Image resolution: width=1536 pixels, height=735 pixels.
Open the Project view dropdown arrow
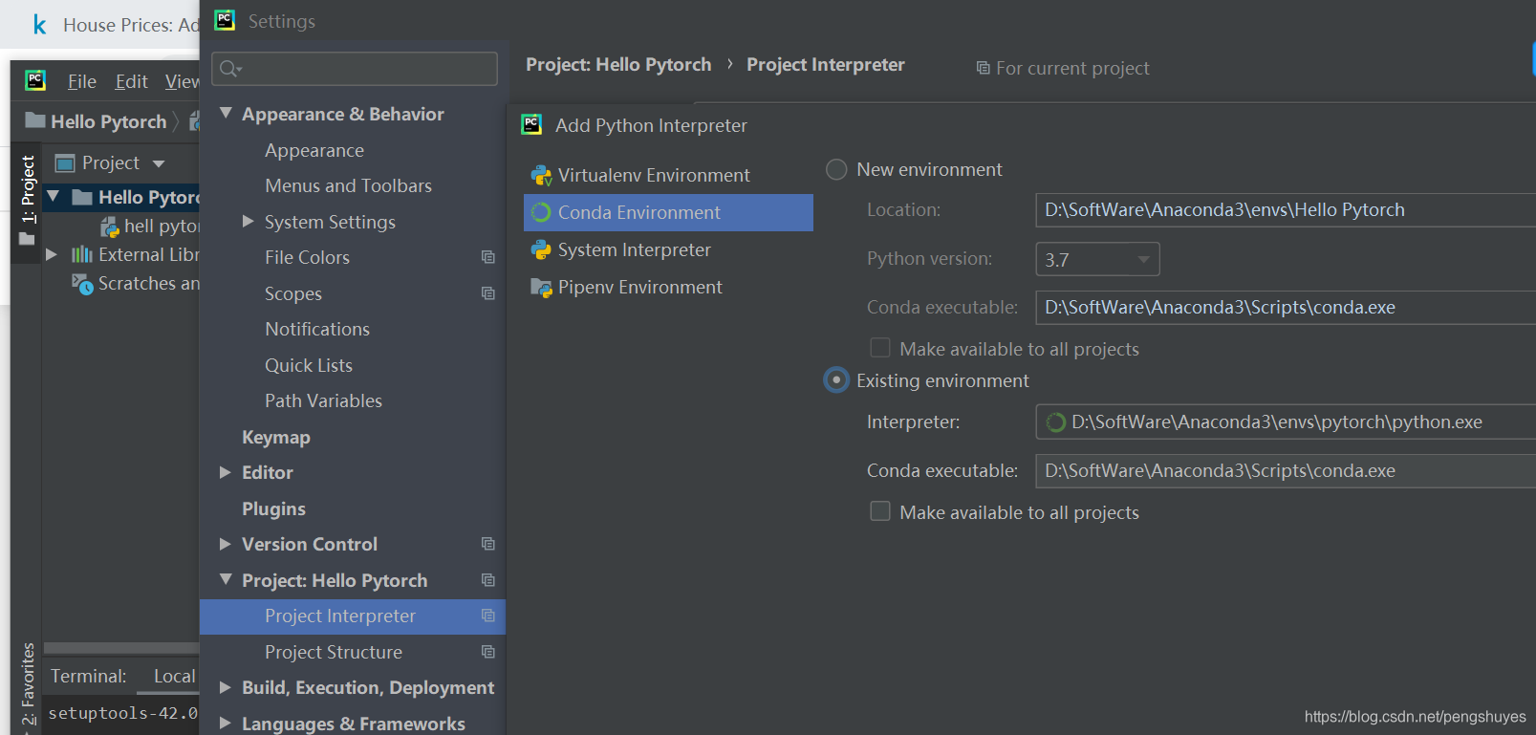tap(159, 164)
